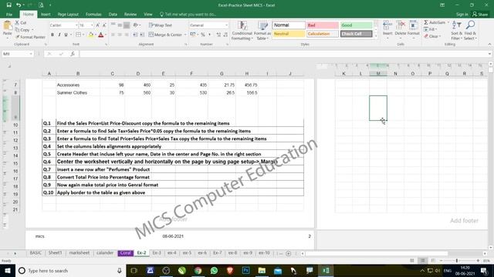Toggle Wrap Text on selected cells
Viewport: 494px width, 277px height.
tap(161, 25)
